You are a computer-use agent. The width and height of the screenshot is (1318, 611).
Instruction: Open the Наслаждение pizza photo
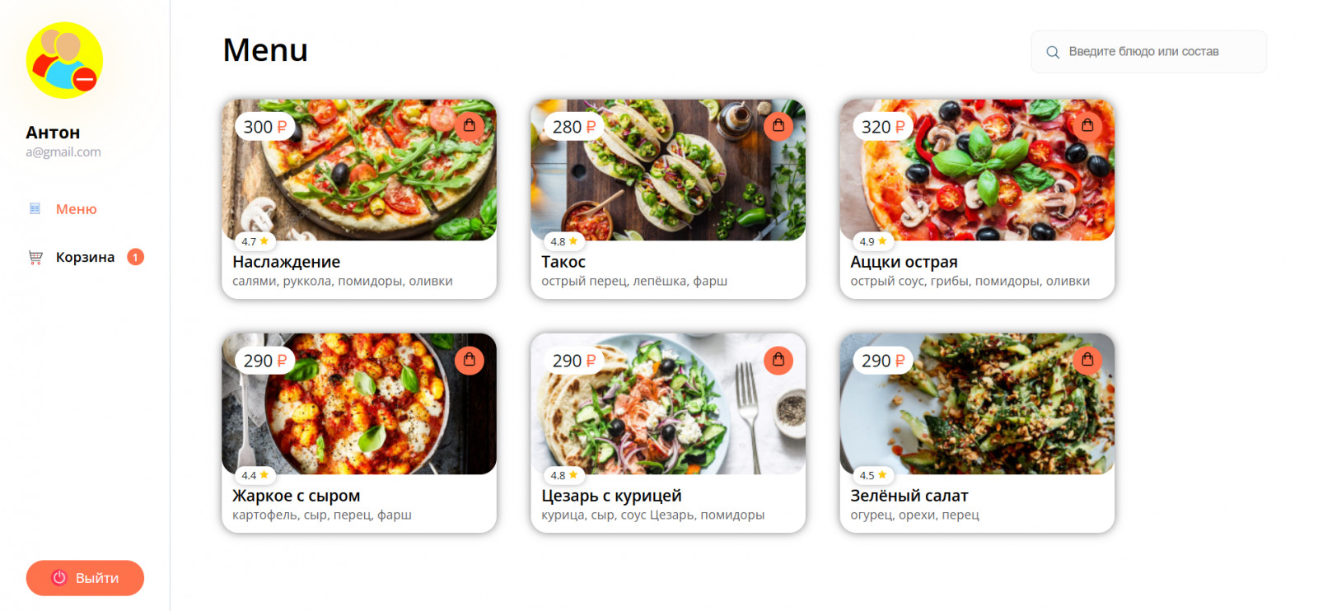[359, 170]
